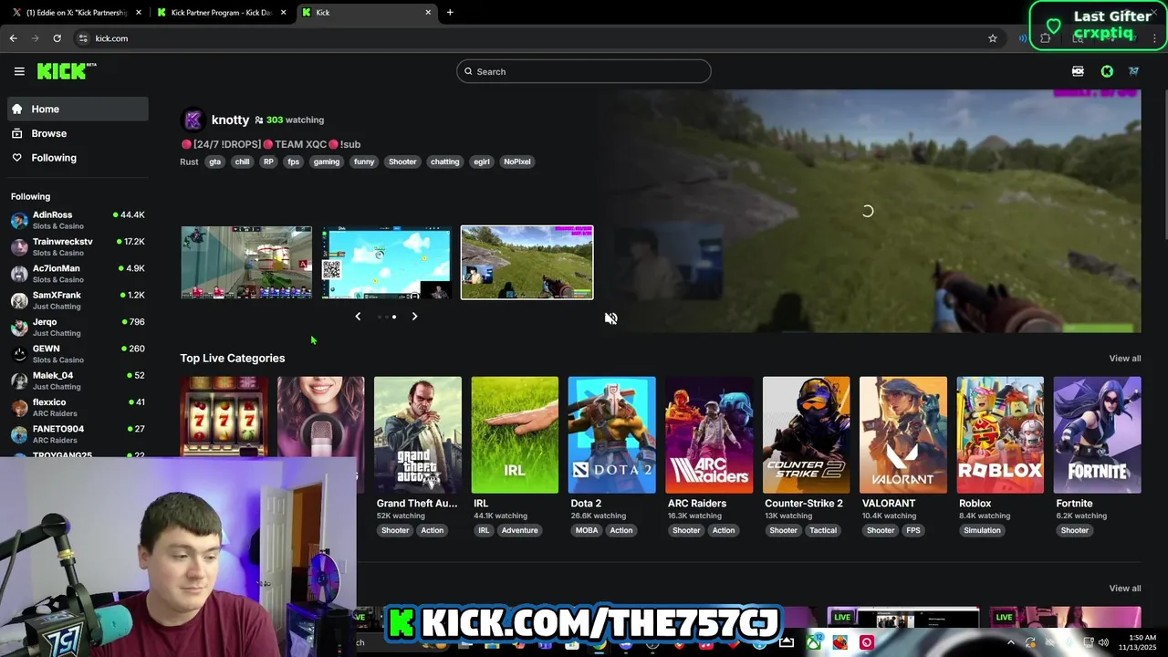Open the ARC Raiders category card
This screenshot has height=657, width=1168.
(x=709, y=435)
